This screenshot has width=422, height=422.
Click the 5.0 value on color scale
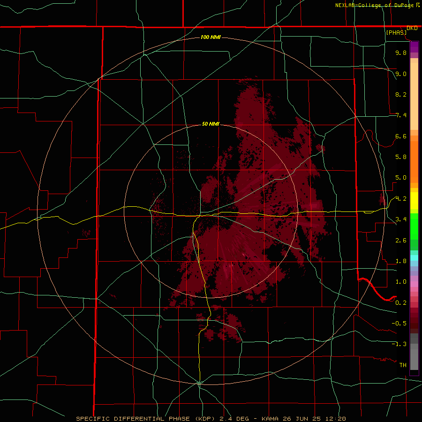click(x=401, y=178)
